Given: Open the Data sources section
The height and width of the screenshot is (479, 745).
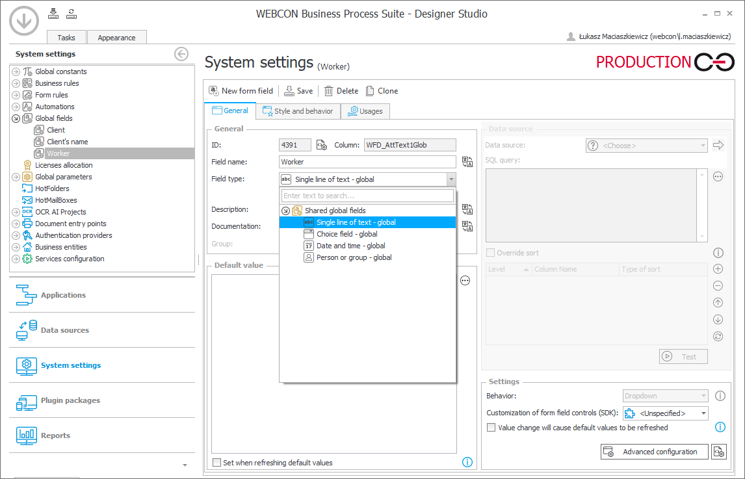Looking at the screenshot, I should tap(102, 330).
